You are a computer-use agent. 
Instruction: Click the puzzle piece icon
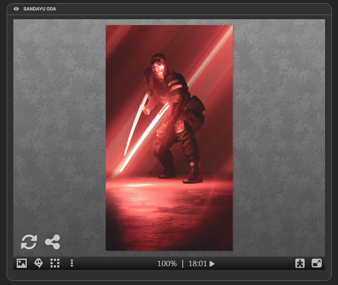coord(300,263)
